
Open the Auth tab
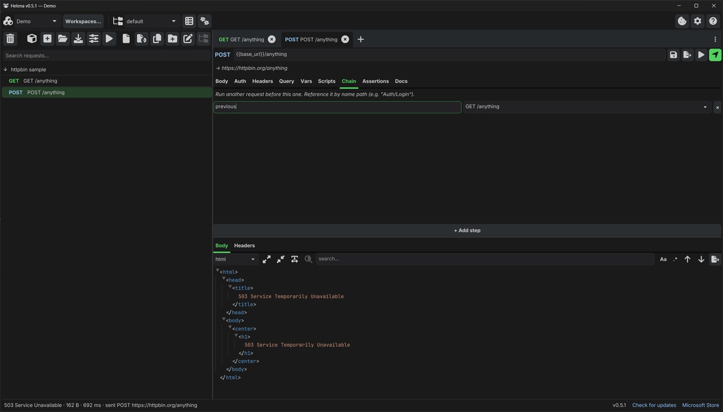point(240,81)
